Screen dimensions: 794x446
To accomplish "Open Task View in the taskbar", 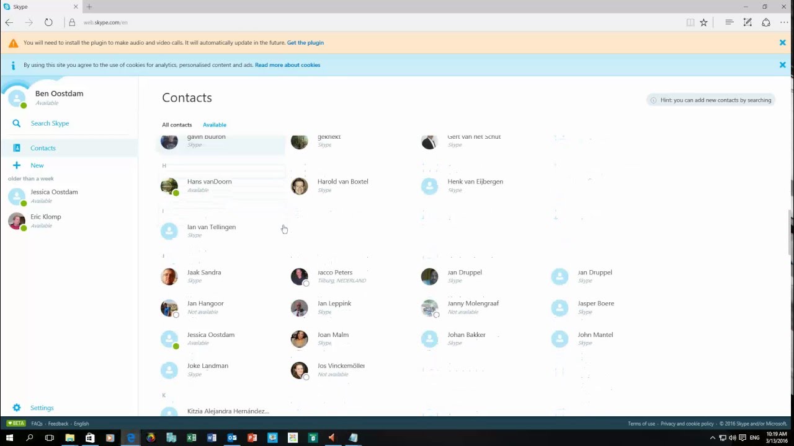I will (x=50, y=438).
